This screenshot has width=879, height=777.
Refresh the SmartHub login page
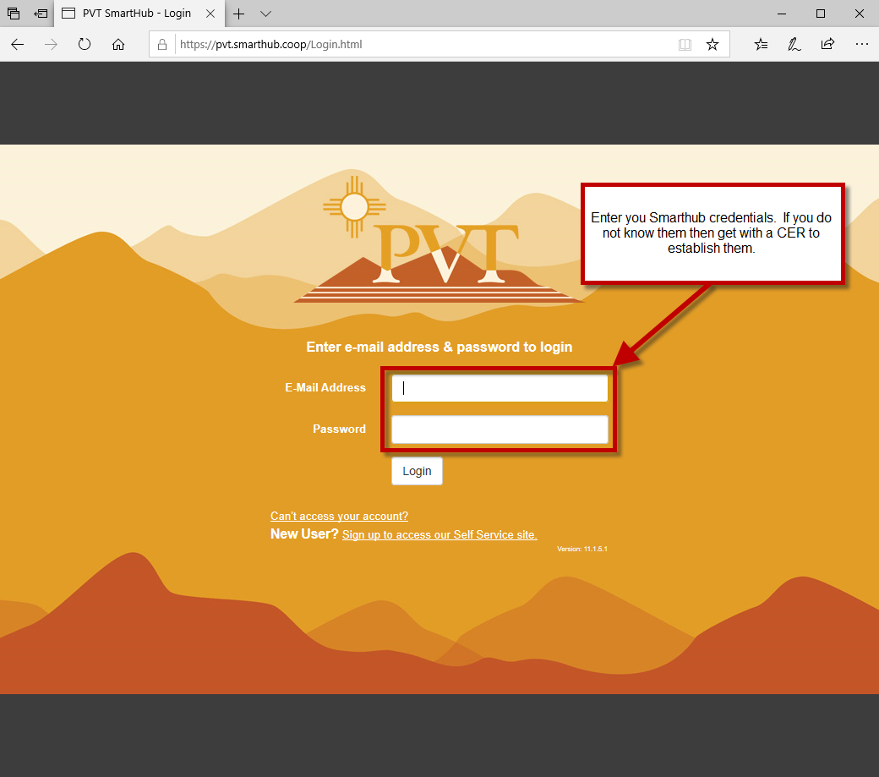85,44
